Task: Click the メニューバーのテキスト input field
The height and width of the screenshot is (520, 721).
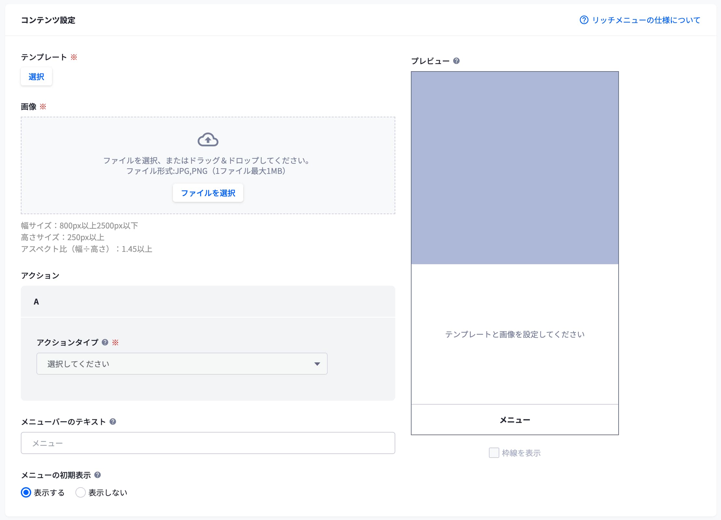Action: 208,443
